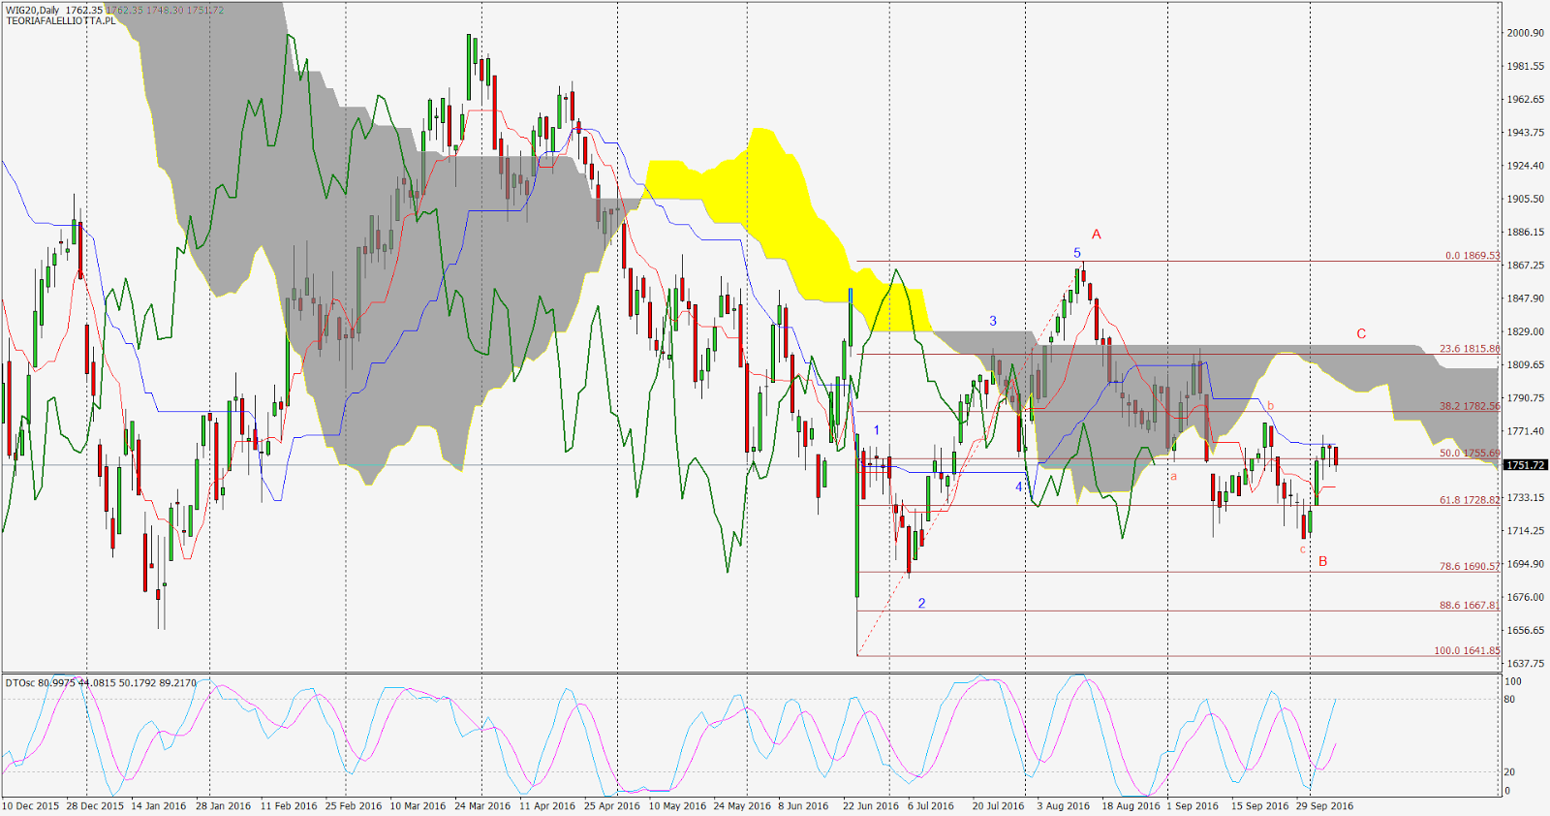
Task: Click price axis value 1924.40
Action: (x=1526, y=166)
